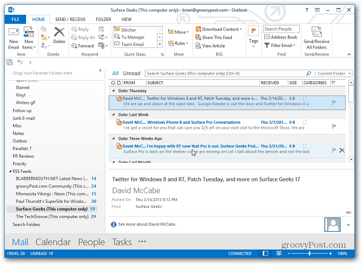This screenshot has height=265, width=362.
Task: Expand Quick Steps gallery more arrow
Action: click(x=160, y=44)
